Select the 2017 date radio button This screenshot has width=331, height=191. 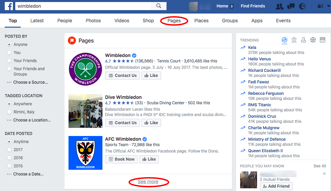tap(9, 150)
